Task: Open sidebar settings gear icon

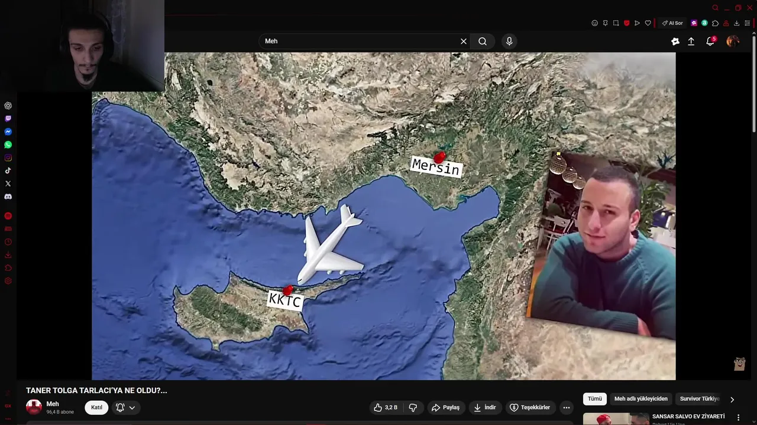Action: click(x=8, y=281)
